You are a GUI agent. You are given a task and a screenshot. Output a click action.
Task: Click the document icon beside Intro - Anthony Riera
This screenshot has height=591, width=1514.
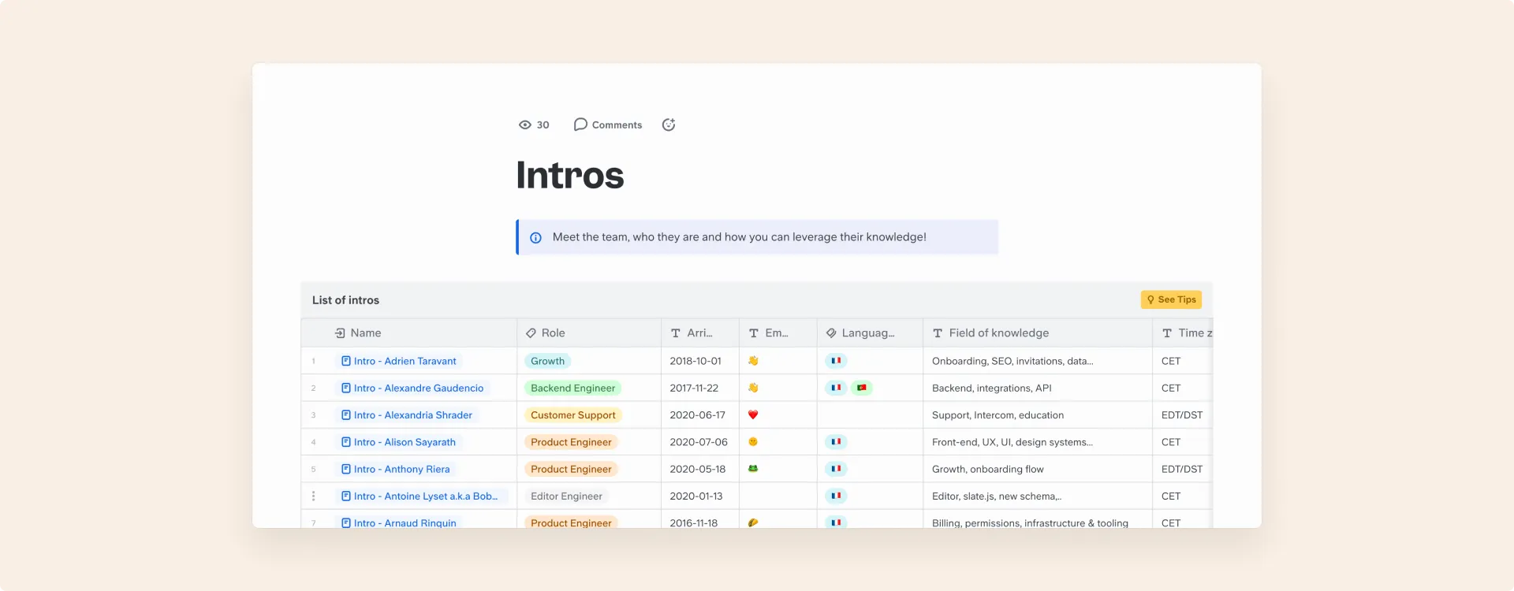click(x=346, y=469)
